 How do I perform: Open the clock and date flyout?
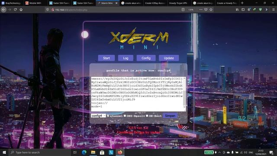[261, 152]
